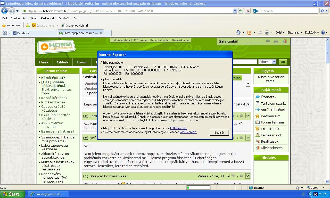
Task: Click the Quick Tabs grid icon
Action: pos(5,33)
